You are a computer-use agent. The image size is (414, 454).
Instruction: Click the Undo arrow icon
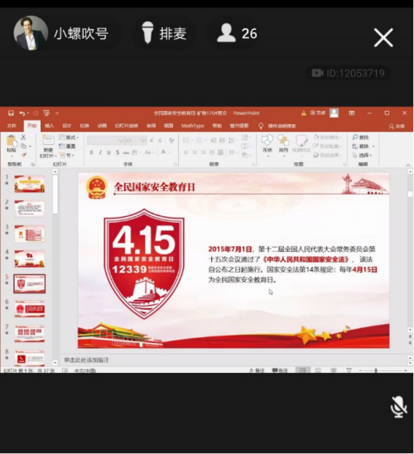pyautogui.click(x=22, y=113)
